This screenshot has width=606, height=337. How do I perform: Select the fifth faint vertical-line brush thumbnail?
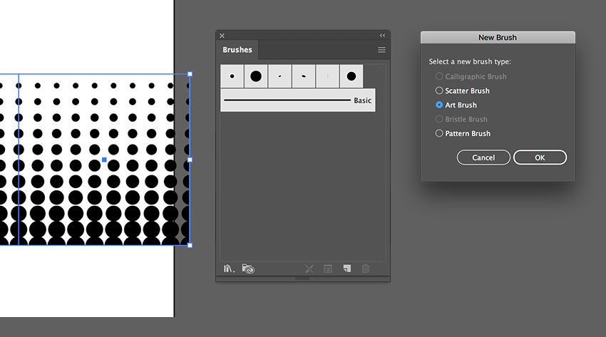(x=327, y=76)
